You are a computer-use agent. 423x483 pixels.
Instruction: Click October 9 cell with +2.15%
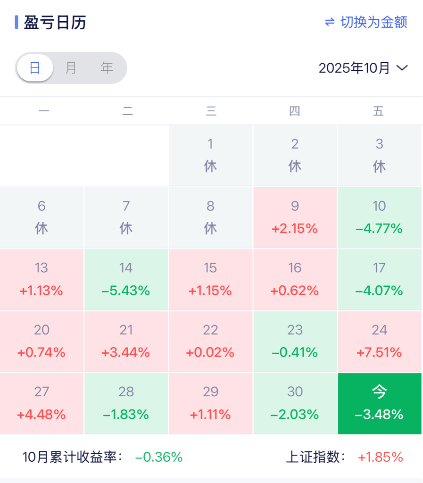coord(295,217)
